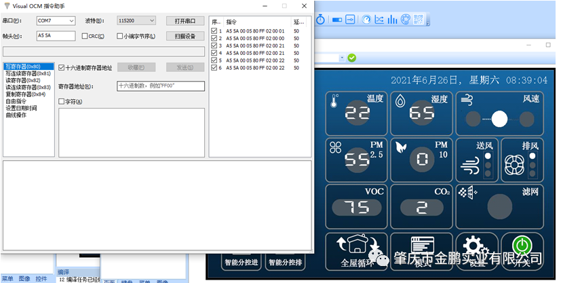Click the stopwatch timer toolbar icon
This screenshot has height=283, width=561.
[320, 20]
